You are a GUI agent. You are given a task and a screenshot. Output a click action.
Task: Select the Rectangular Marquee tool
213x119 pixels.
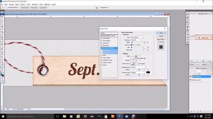2,19
